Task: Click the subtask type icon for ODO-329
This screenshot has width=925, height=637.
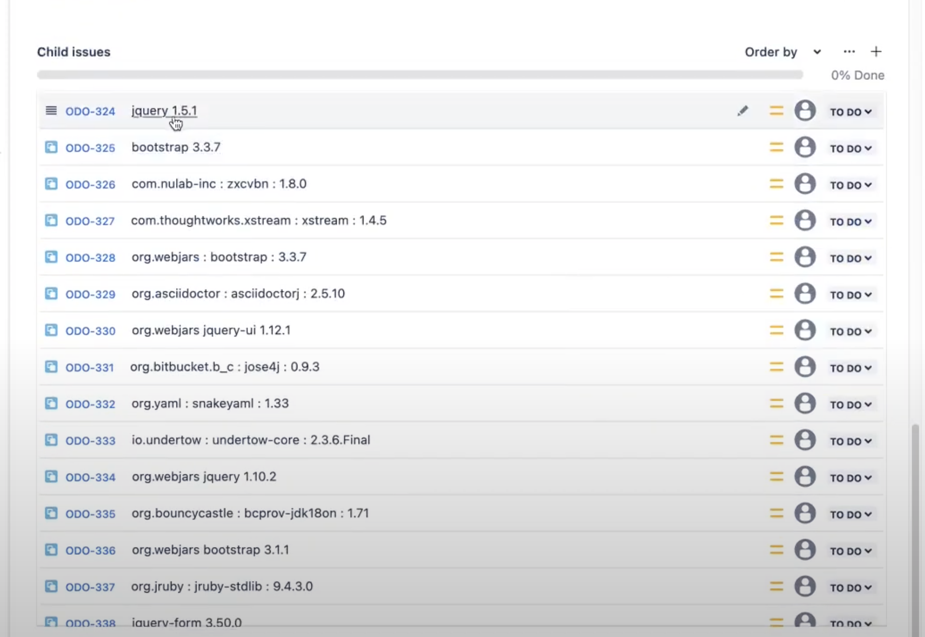Action: [51, 294]
